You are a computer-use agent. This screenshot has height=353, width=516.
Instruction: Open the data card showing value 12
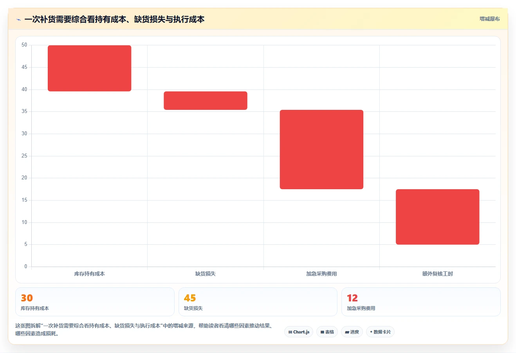click(421, 302)
